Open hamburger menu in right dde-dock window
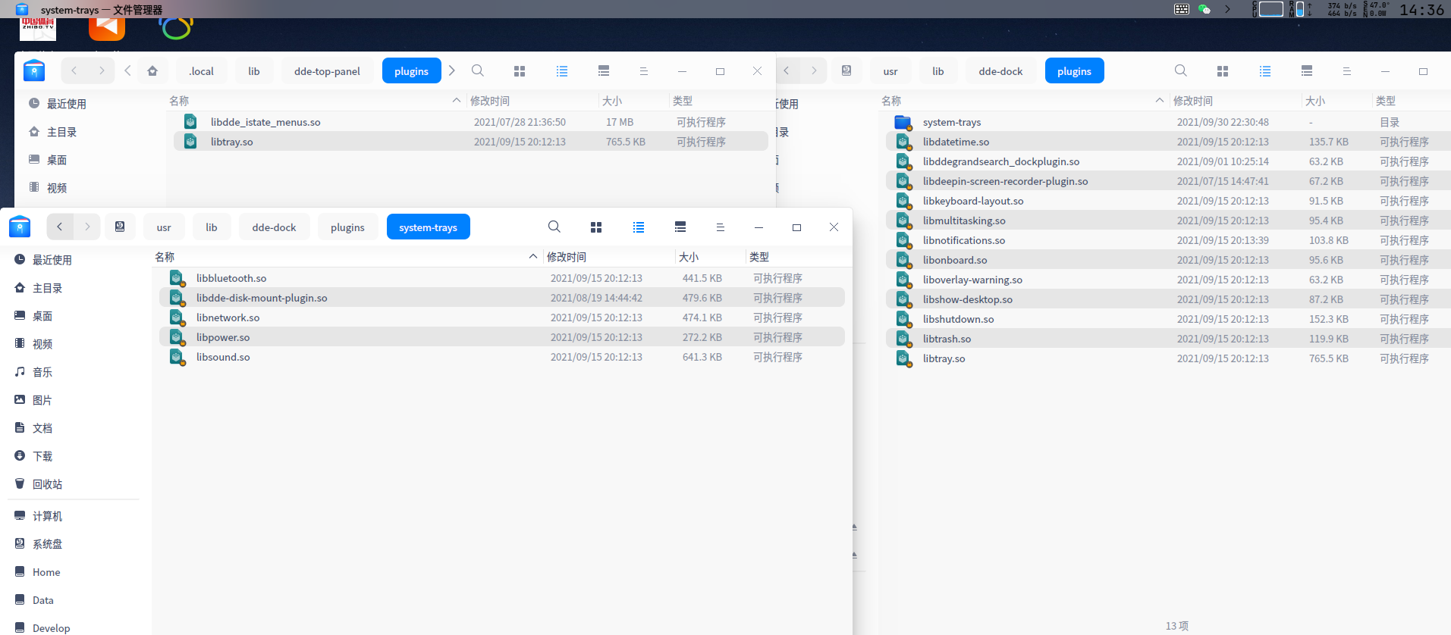Image resolution: width=1451 pixels, height=635 pixels. click(1347, 71)
